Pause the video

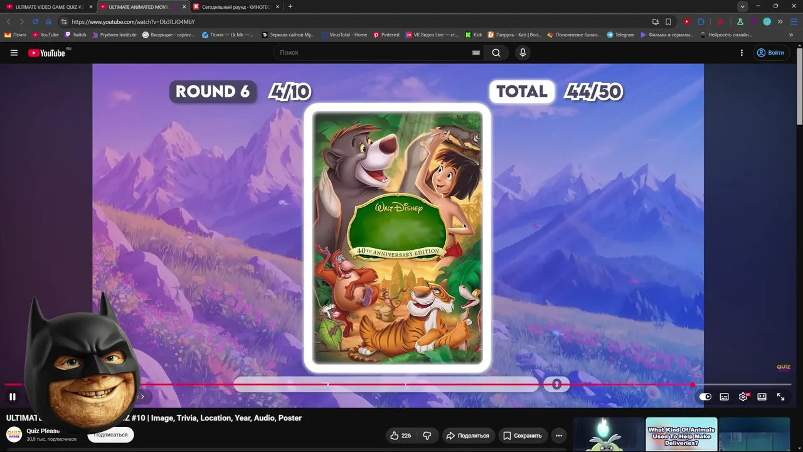point(12,397)
